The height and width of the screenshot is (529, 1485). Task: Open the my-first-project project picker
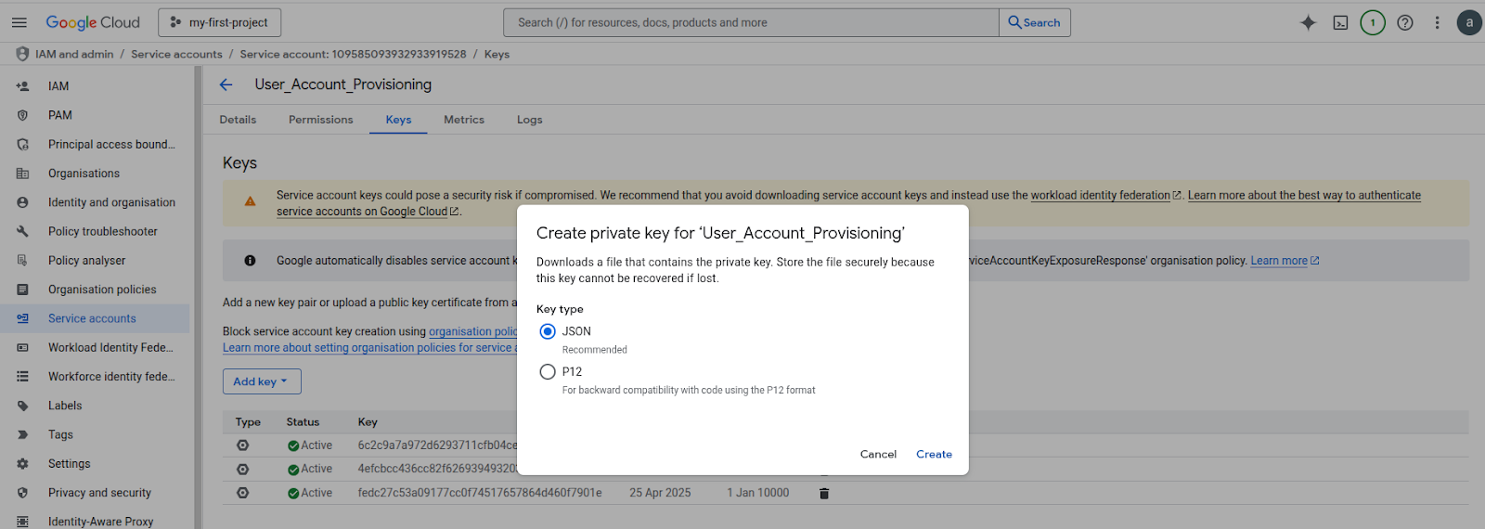tap(220, 22)
